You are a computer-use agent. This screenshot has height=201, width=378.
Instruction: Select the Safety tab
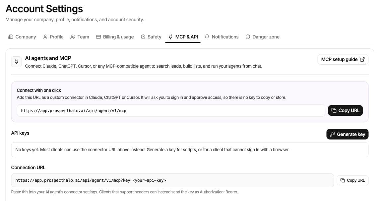pyautogui.click(x=151, y=37)
